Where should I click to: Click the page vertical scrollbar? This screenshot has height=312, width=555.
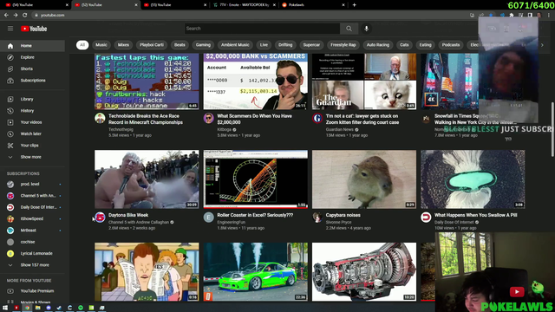tap(552, 129)
